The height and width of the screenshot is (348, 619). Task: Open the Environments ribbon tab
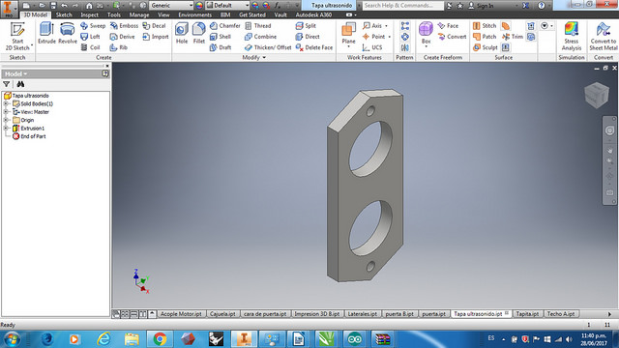195,14
